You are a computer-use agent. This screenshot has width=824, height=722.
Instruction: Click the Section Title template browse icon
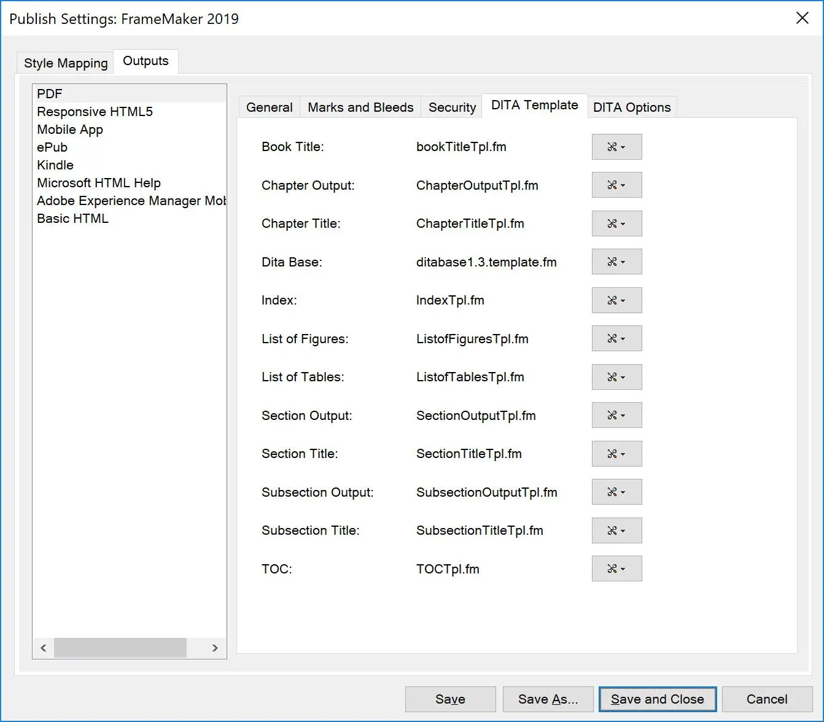point(616,454)
